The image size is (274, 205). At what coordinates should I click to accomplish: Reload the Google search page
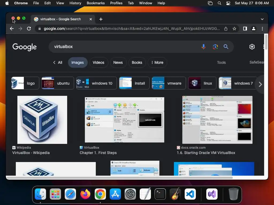point(29,29)
